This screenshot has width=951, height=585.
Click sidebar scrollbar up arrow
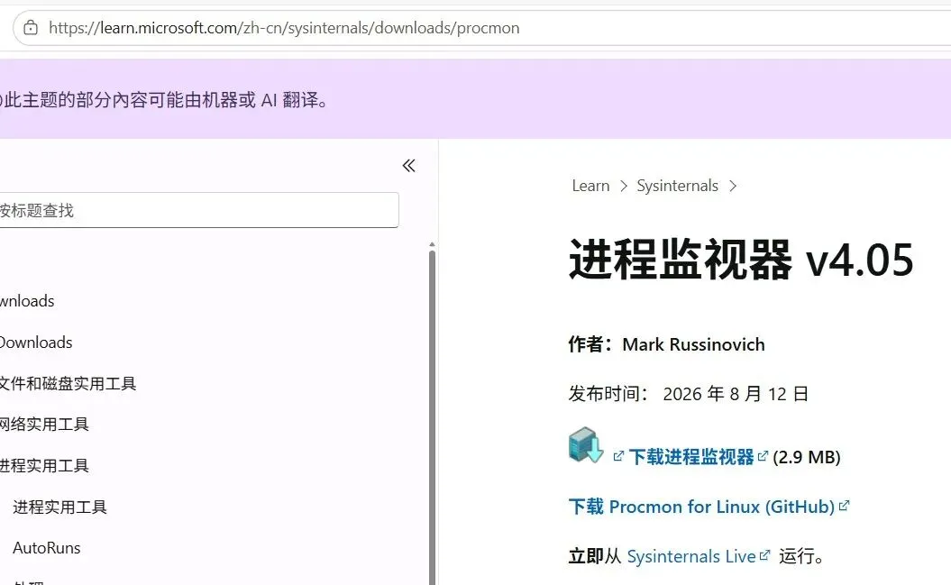click(x=432, y=244)
